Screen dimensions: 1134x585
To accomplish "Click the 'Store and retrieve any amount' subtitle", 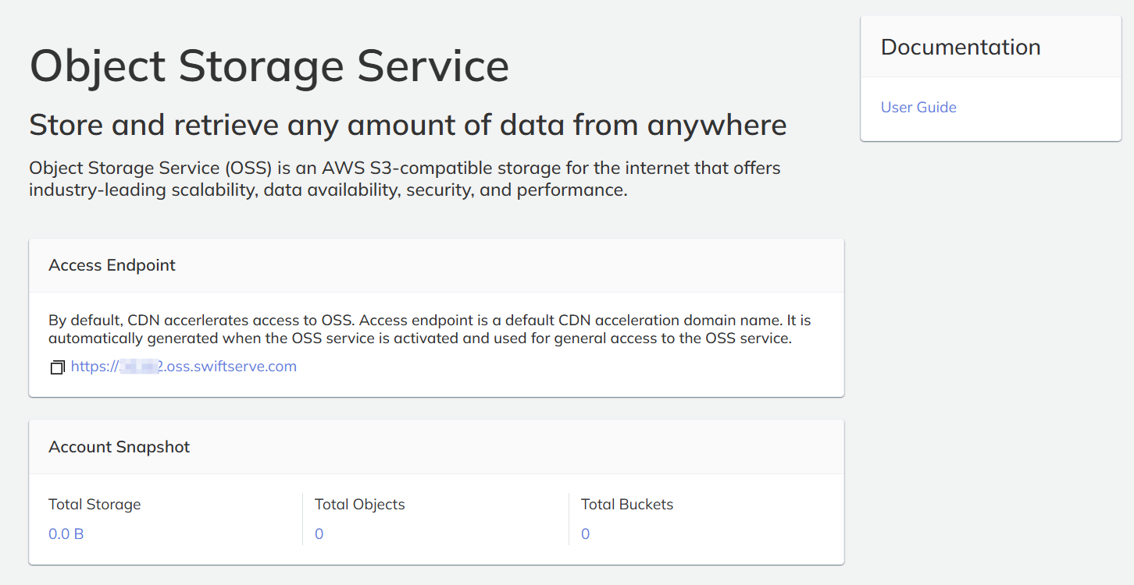I will 407,125.
